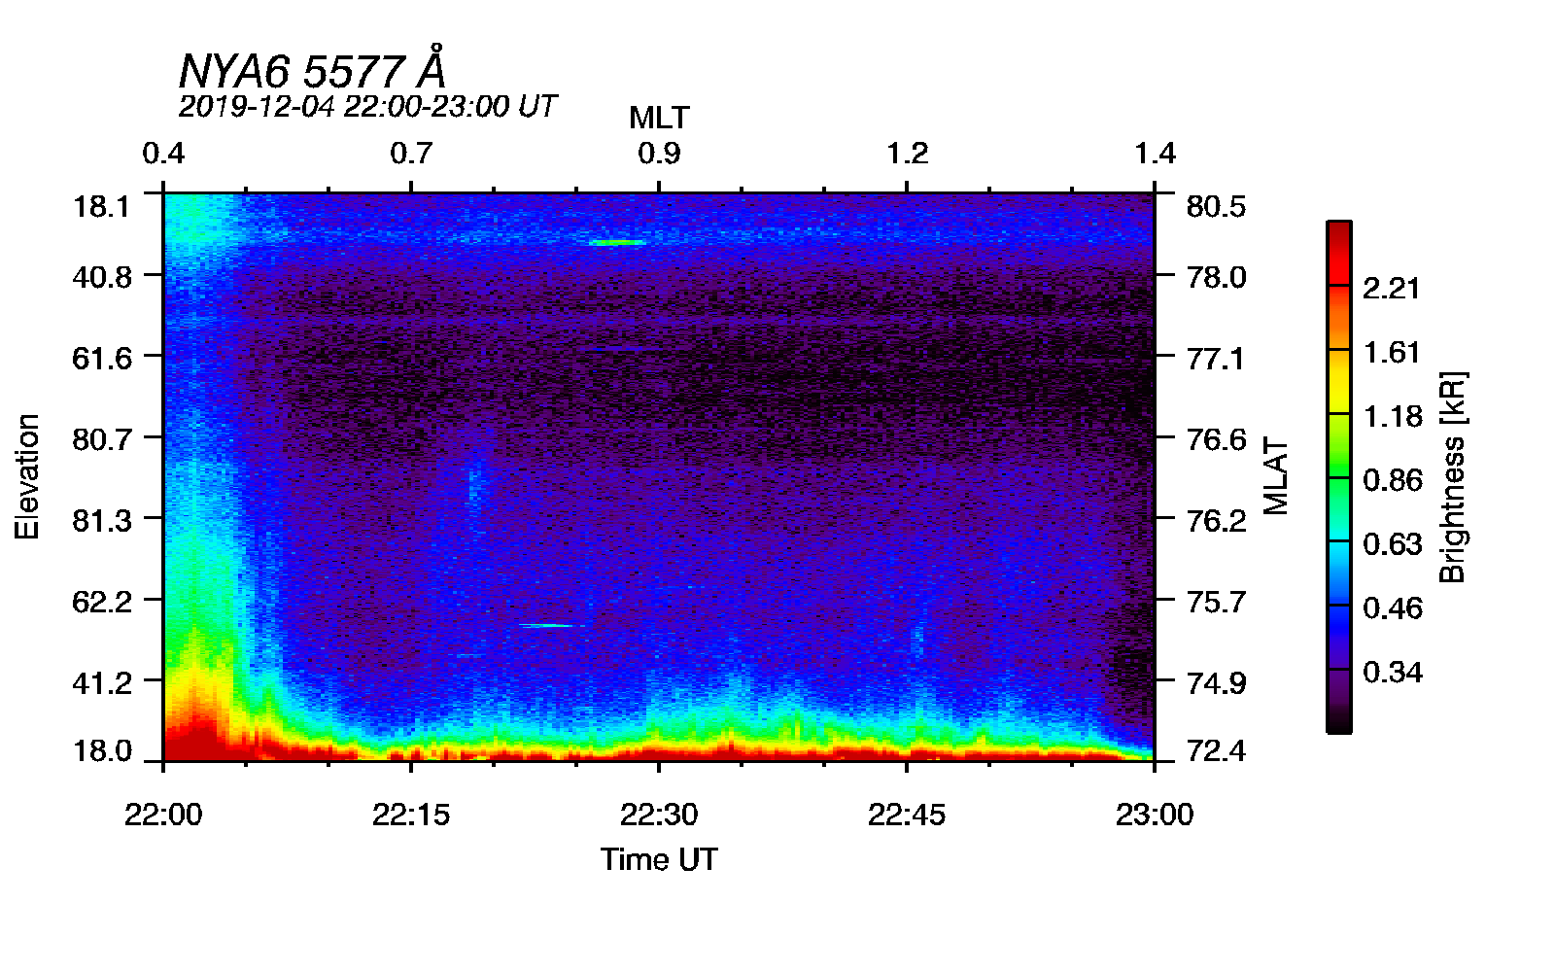Click the red section of the colorbar
The width and height of the screenshot is (1555, 972).
coord(1339,254)
